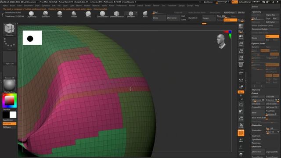Click the QuickSave button
The height and width of the screenshot is (158, 281).
click(x=208, y=2)
